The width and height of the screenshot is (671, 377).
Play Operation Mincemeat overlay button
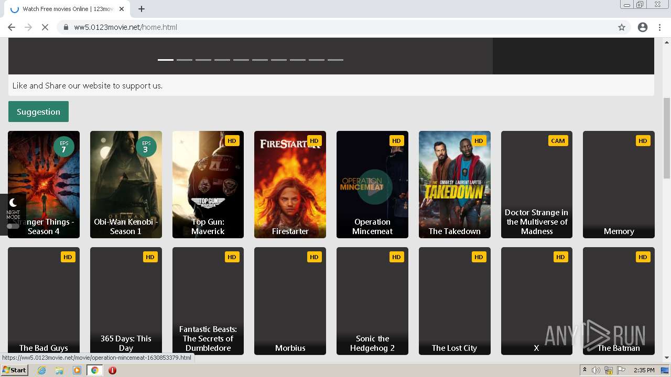coord(374,187)
